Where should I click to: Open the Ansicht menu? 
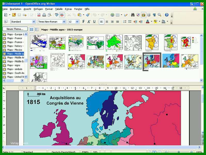[x=27, y=9]
